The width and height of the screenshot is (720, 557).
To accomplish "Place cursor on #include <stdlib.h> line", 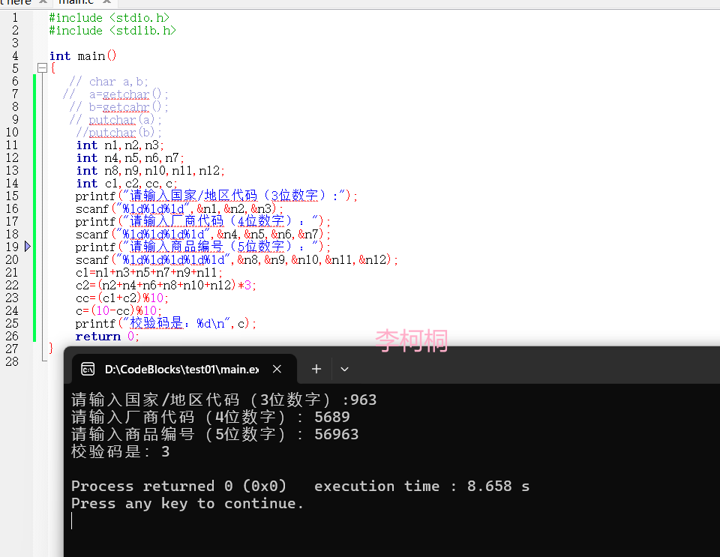I will coord(112,30).
